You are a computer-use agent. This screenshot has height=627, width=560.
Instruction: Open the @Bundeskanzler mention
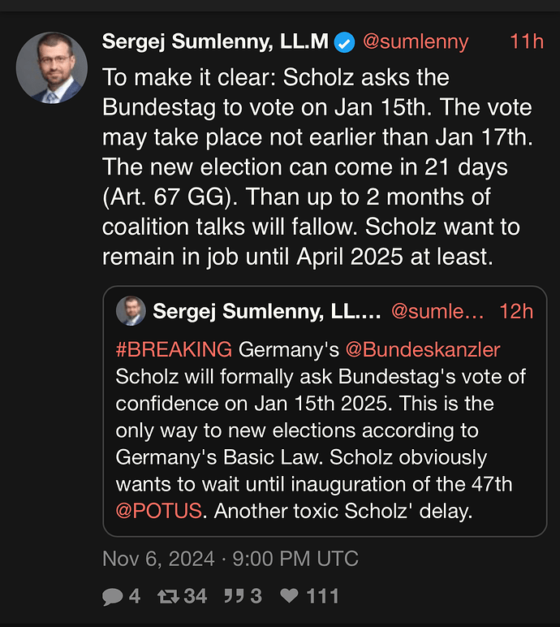423,349
